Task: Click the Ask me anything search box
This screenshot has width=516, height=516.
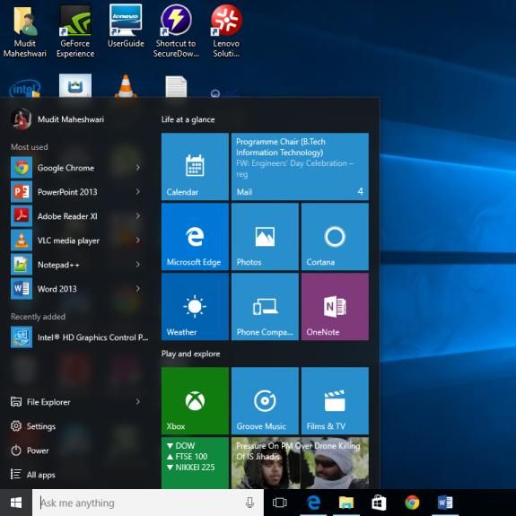Action: pyautogui.click(x=148, y=503)
